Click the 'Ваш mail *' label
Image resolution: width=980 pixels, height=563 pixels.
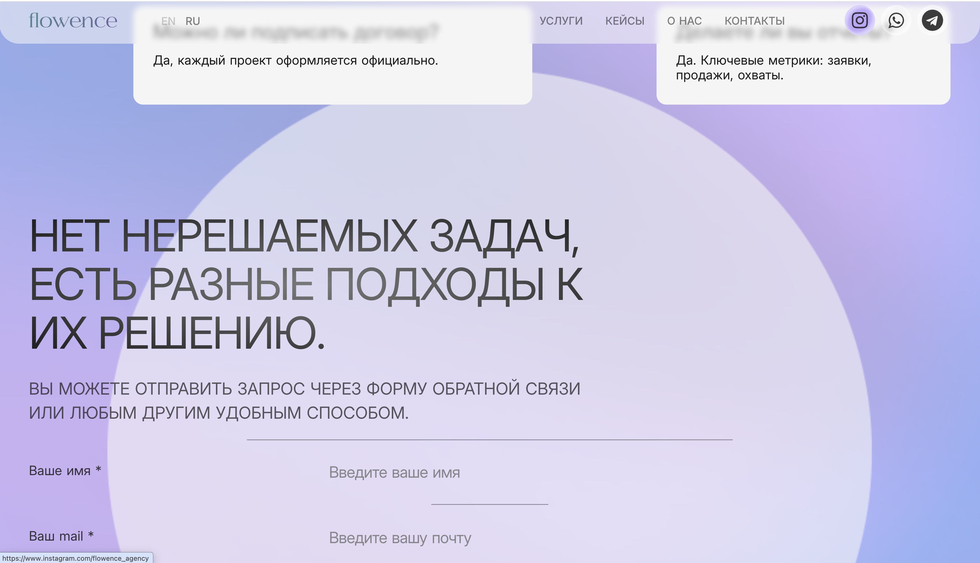[x=62, y=536]
